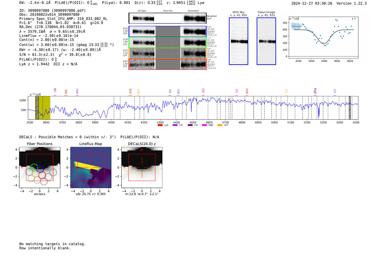Click the m:13.9 re:4.7" s:2.1" caption
This screenshot has height=263, width=386.
pos(142,194)
